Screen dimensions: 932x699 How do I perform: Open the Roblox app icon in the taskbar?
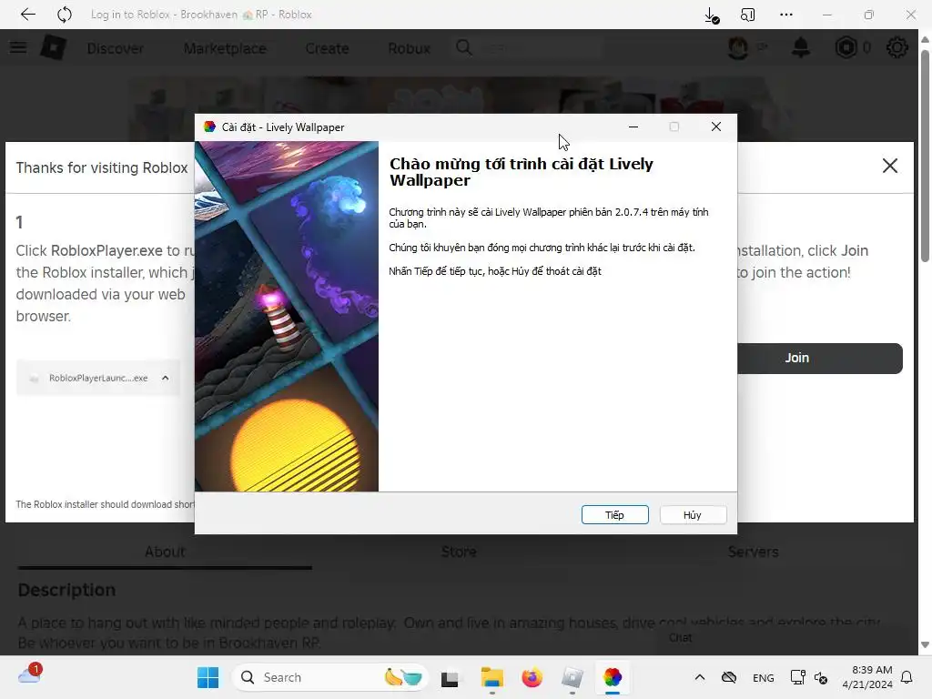click(x=572, y=677)
